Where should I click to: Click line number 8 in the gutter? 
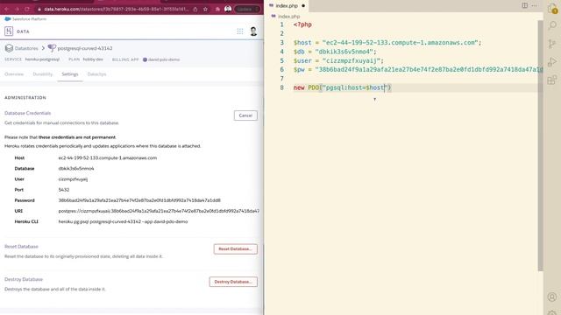pyautogui.click(x=282, y=87)
